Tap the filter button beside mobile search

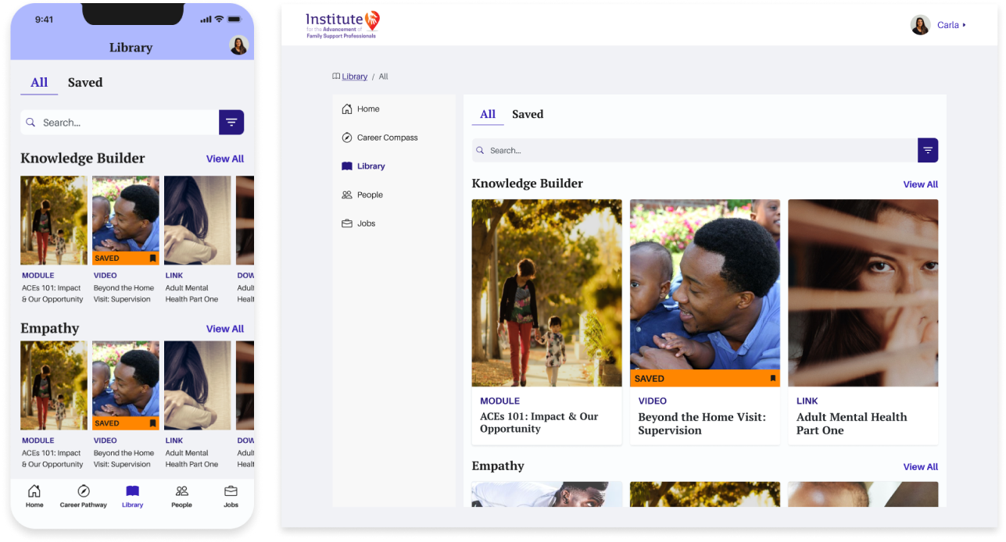pos(231,123)
